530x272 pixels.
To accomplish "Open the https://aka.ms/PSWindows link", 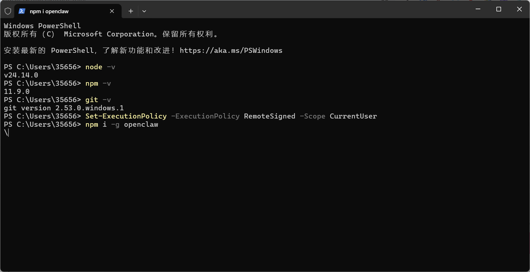I will pos(231,51).
